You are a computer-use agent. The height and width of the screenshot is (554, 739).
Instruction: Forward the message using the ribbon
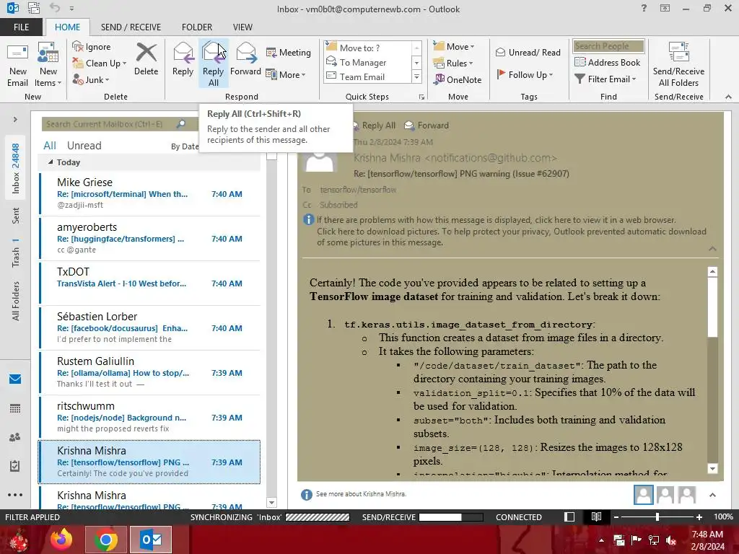(x=245, y=59)
